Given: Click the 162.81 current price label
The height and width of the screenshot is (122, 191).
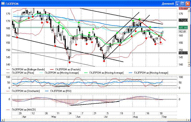Looking at the screenshot, I should click(182, 32).
